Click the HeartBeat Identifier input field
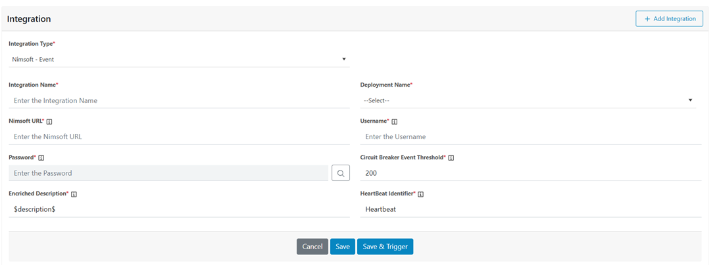Screen dimensions: 717x265 pos(530,209)
